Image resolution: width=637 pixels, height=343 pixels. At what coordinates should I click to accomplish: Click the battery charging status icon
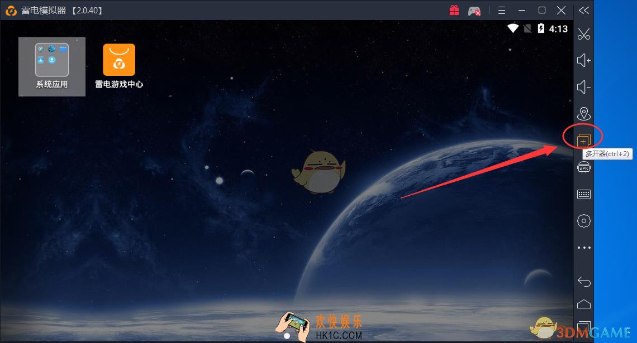pyautogui.click(x=541, y=28)
